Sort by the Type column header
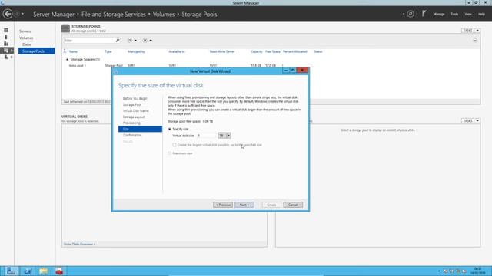The height and width of the screenshot is (276, 492). pyautogui.click(x=108, y=51)
